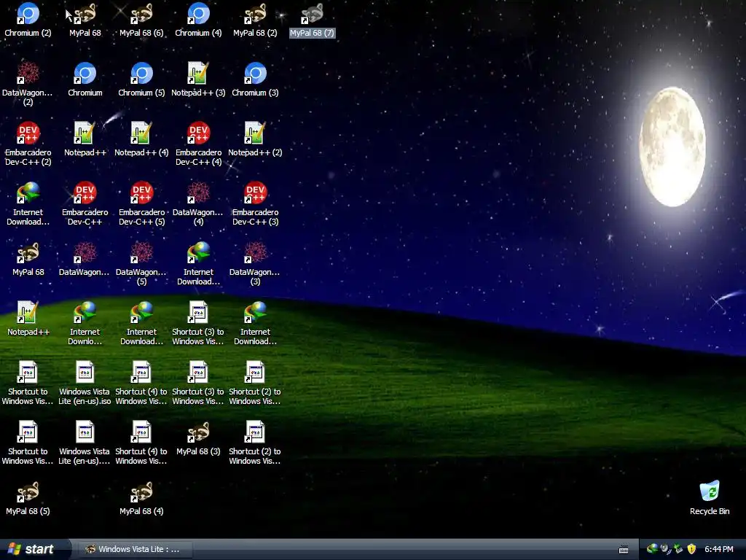This screenshot has width=746, height=560.
Task: Select the MyPal 68 (6) shortcut
Action: (141, 20)
